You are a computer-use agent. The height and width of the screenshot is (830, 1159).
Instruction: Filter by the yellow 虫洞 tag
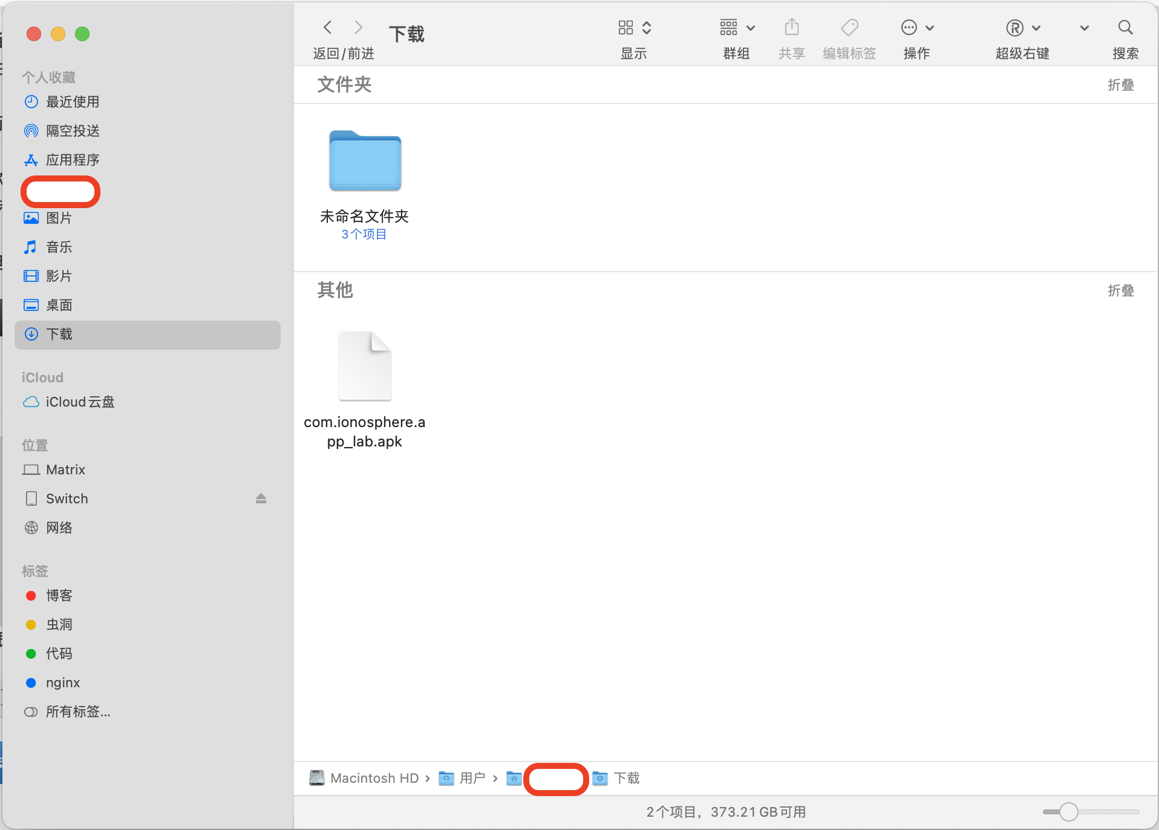(148, 624)
